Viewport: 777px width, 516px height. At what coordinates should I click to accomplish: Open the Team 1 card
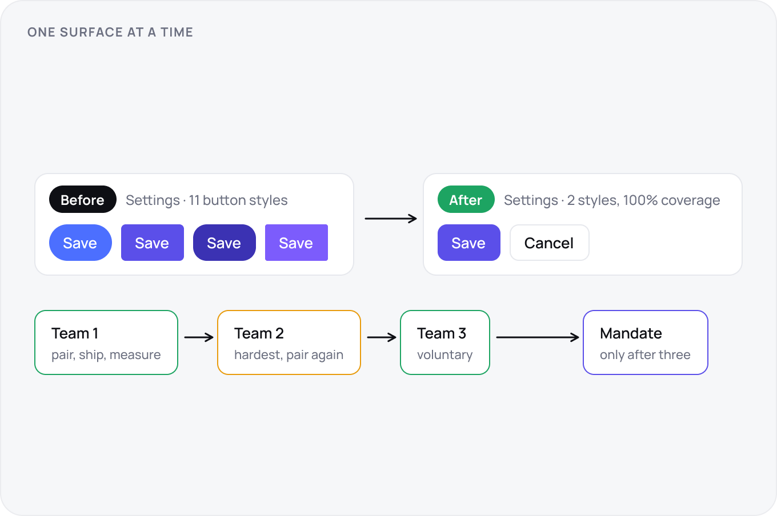coord(106,342)
